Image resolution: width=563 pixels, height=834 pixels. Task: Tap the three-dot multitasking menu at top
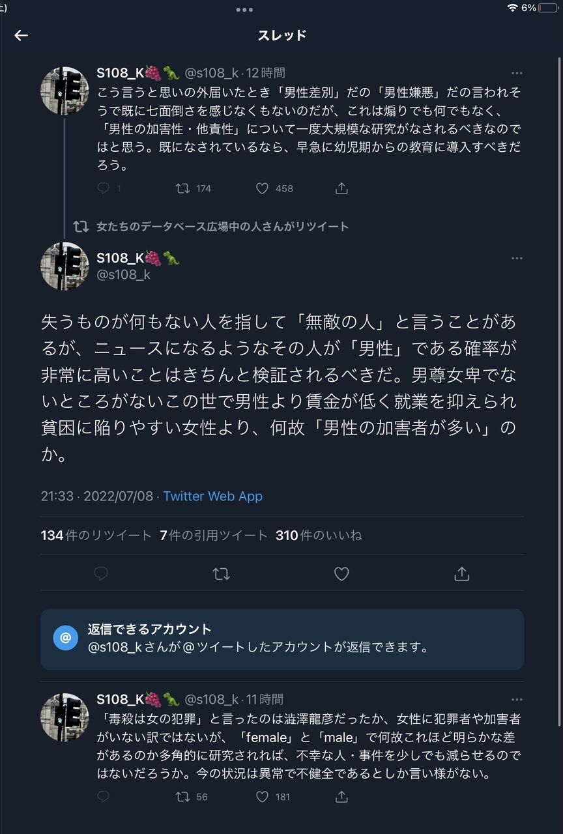tap(244, 10)
